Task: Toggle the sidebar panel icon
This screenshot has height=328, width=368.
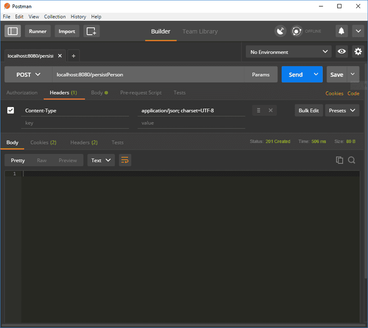Action: tap(13, 31)
